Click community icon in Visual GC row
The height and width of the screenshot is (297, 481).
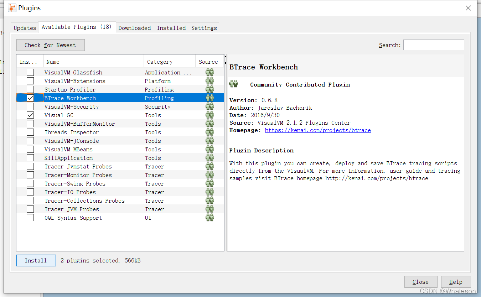pyautogui.click(x=210, y=115)
